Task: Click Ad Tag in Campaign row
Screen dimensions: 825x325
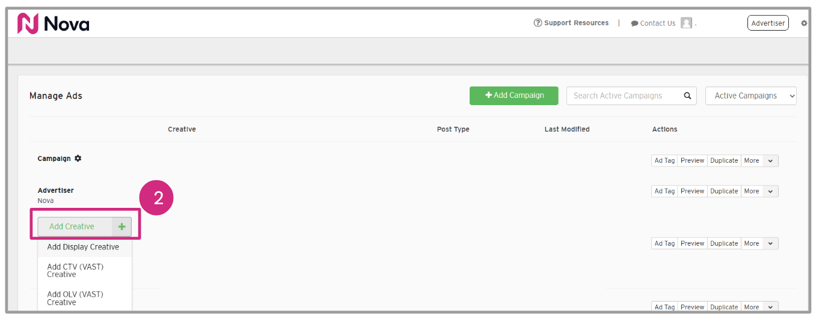Action: [664, 161]
